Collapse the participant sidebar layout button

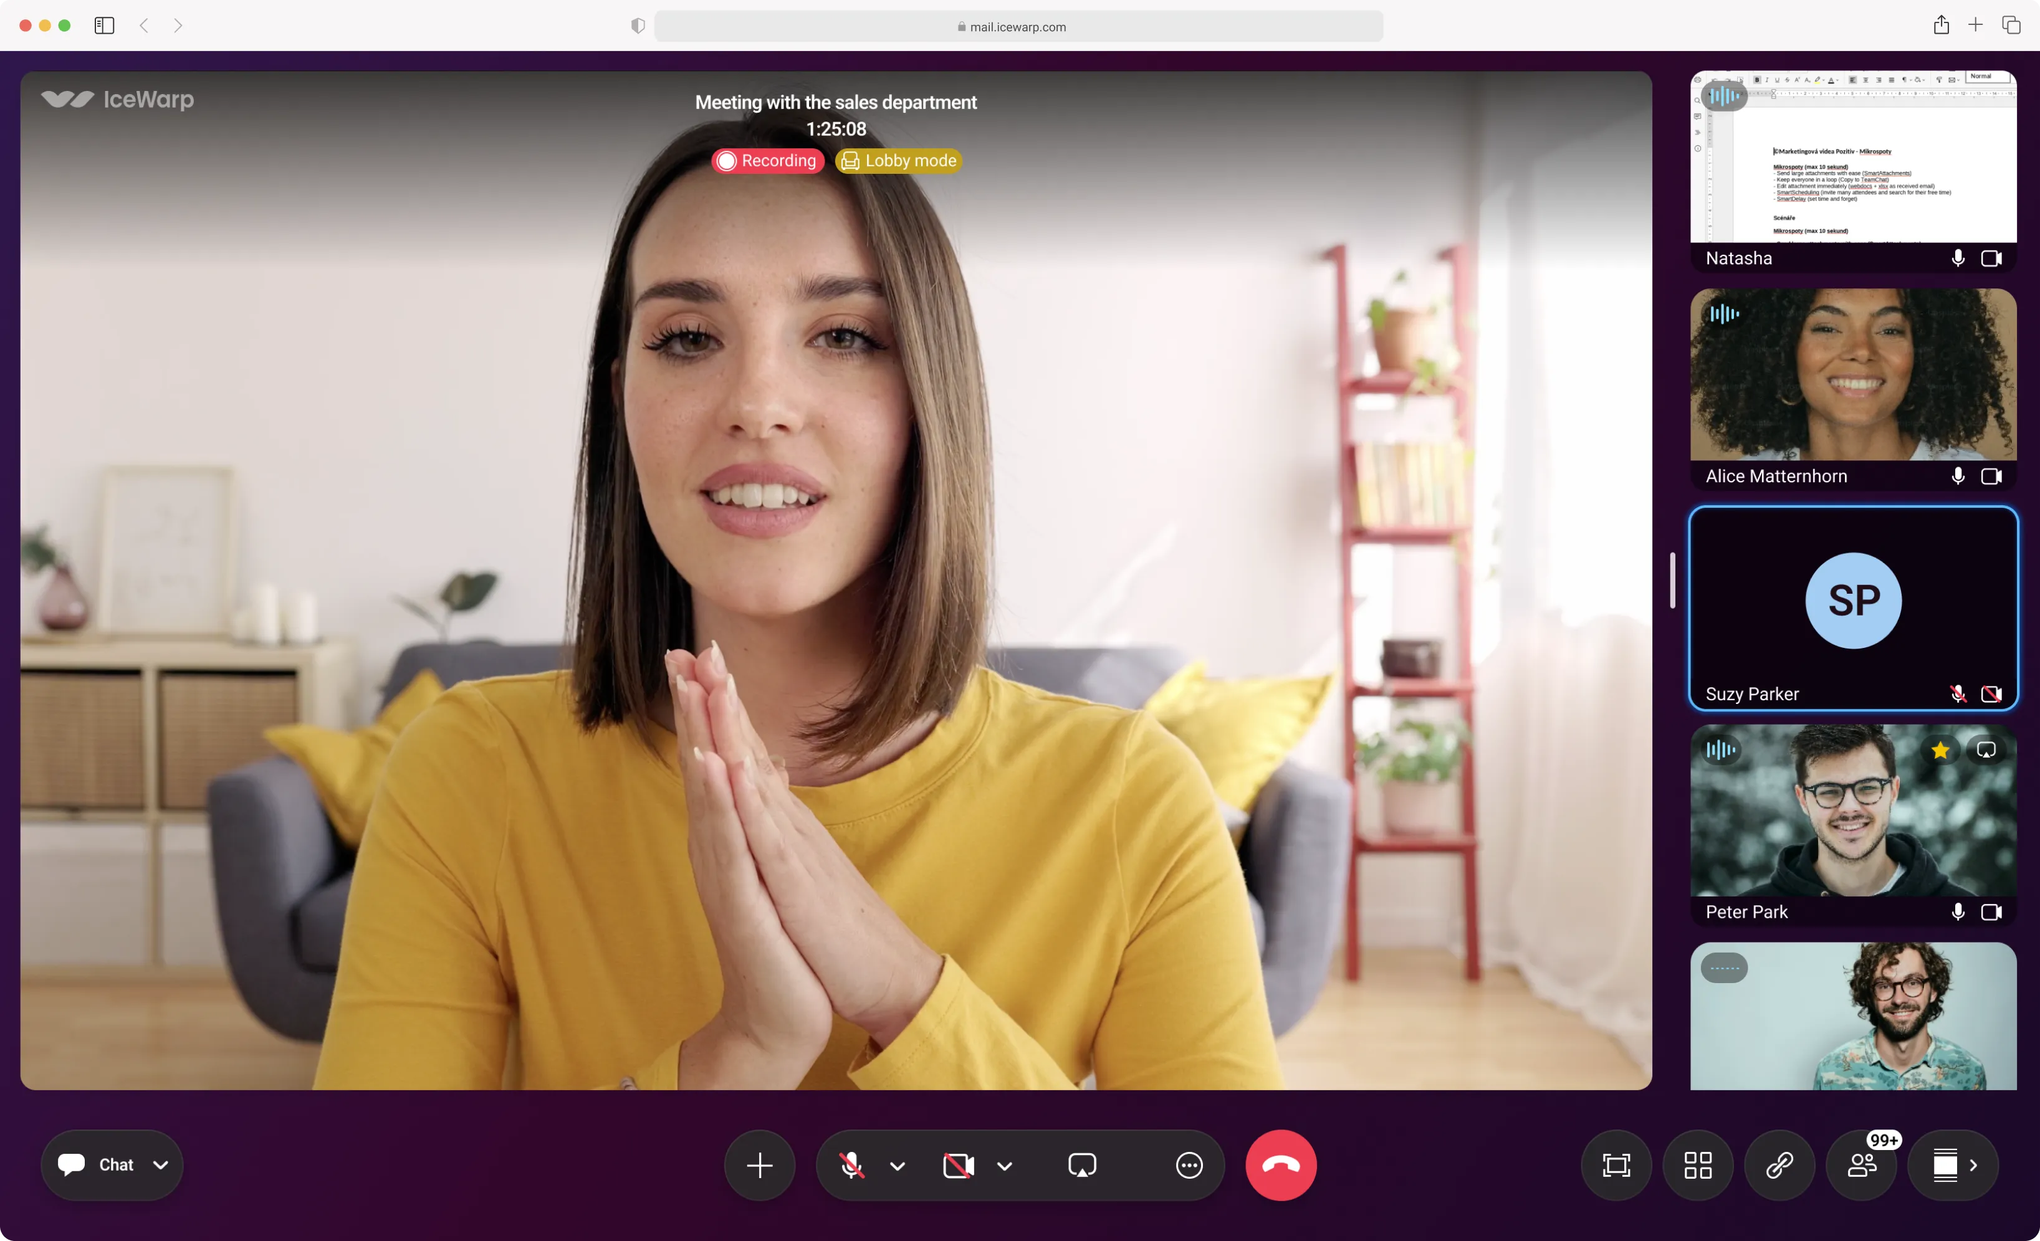click(x=1953, y=1165)
